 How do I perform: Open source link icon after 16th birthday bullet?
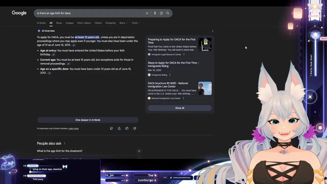(53, 55)
